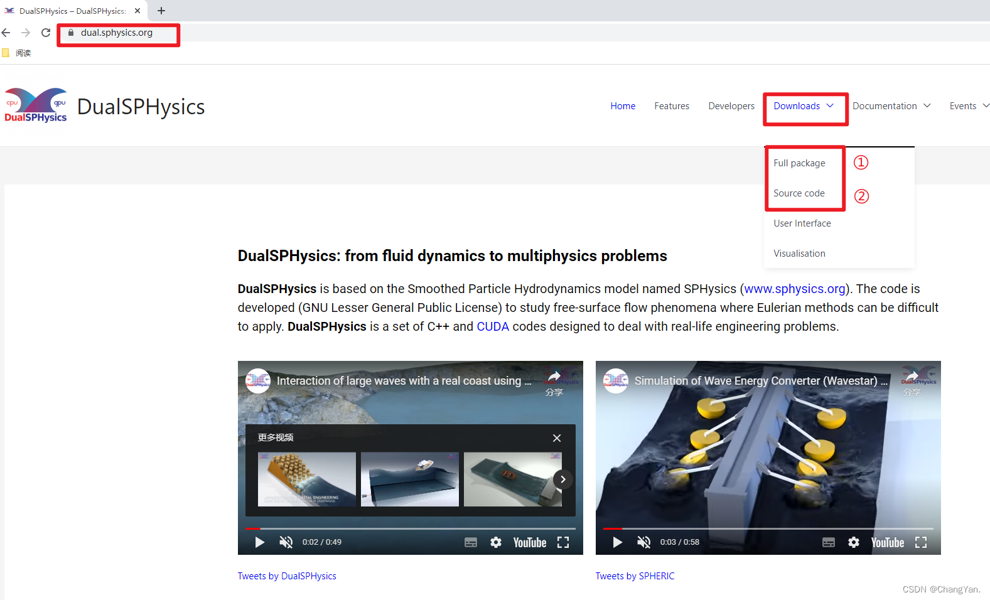Go to the Home page
Screen dimensions: 990x600
pyautogui.click(x=623, y=106)
